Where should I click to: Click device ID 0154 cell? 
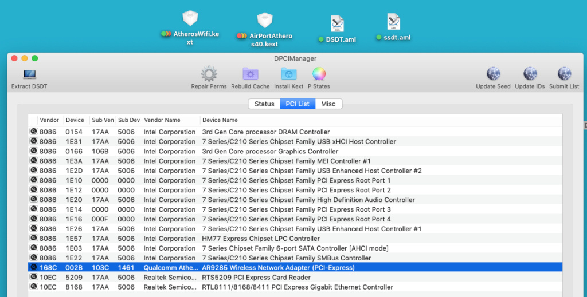(x=74, y=132)
